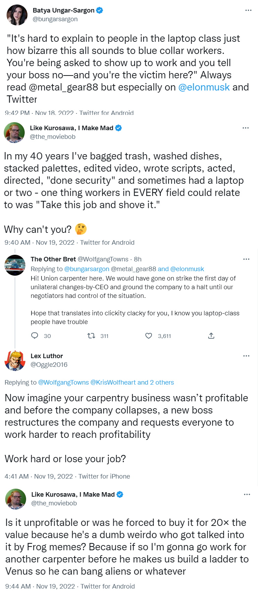
Task: Click Lex Luthor's profile avatar
Action: pyautogui.click(x=15, y=361)
